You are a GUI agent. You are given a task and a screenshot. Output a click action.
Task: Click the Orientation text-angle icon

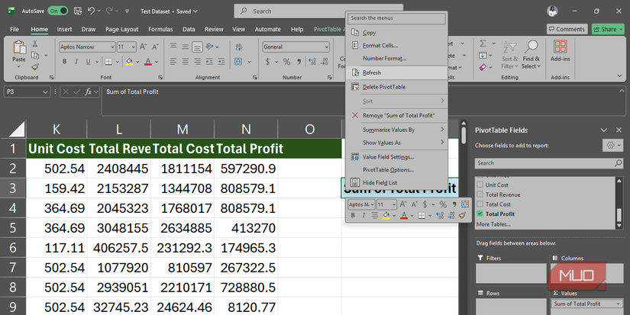click(x=209, y=47)
